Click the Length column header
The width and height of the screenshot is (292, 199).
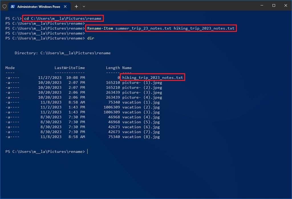(113, 68)
